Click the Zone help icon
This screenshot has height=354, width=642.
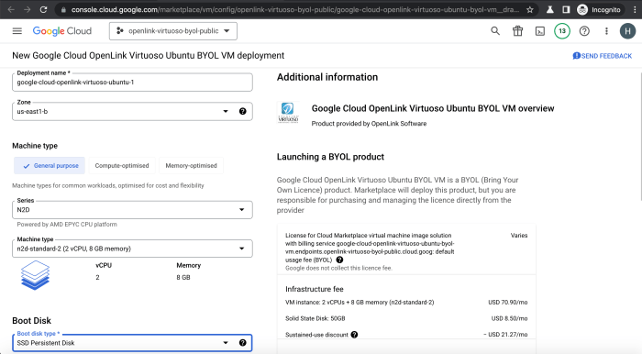(x=243, y=111)
